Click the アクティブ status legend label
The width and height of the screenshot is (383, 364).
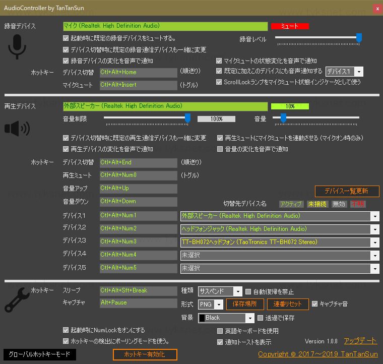pos(291,204)
